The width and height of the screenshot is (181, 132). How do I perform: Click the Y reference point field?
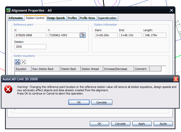click(64, 35)
